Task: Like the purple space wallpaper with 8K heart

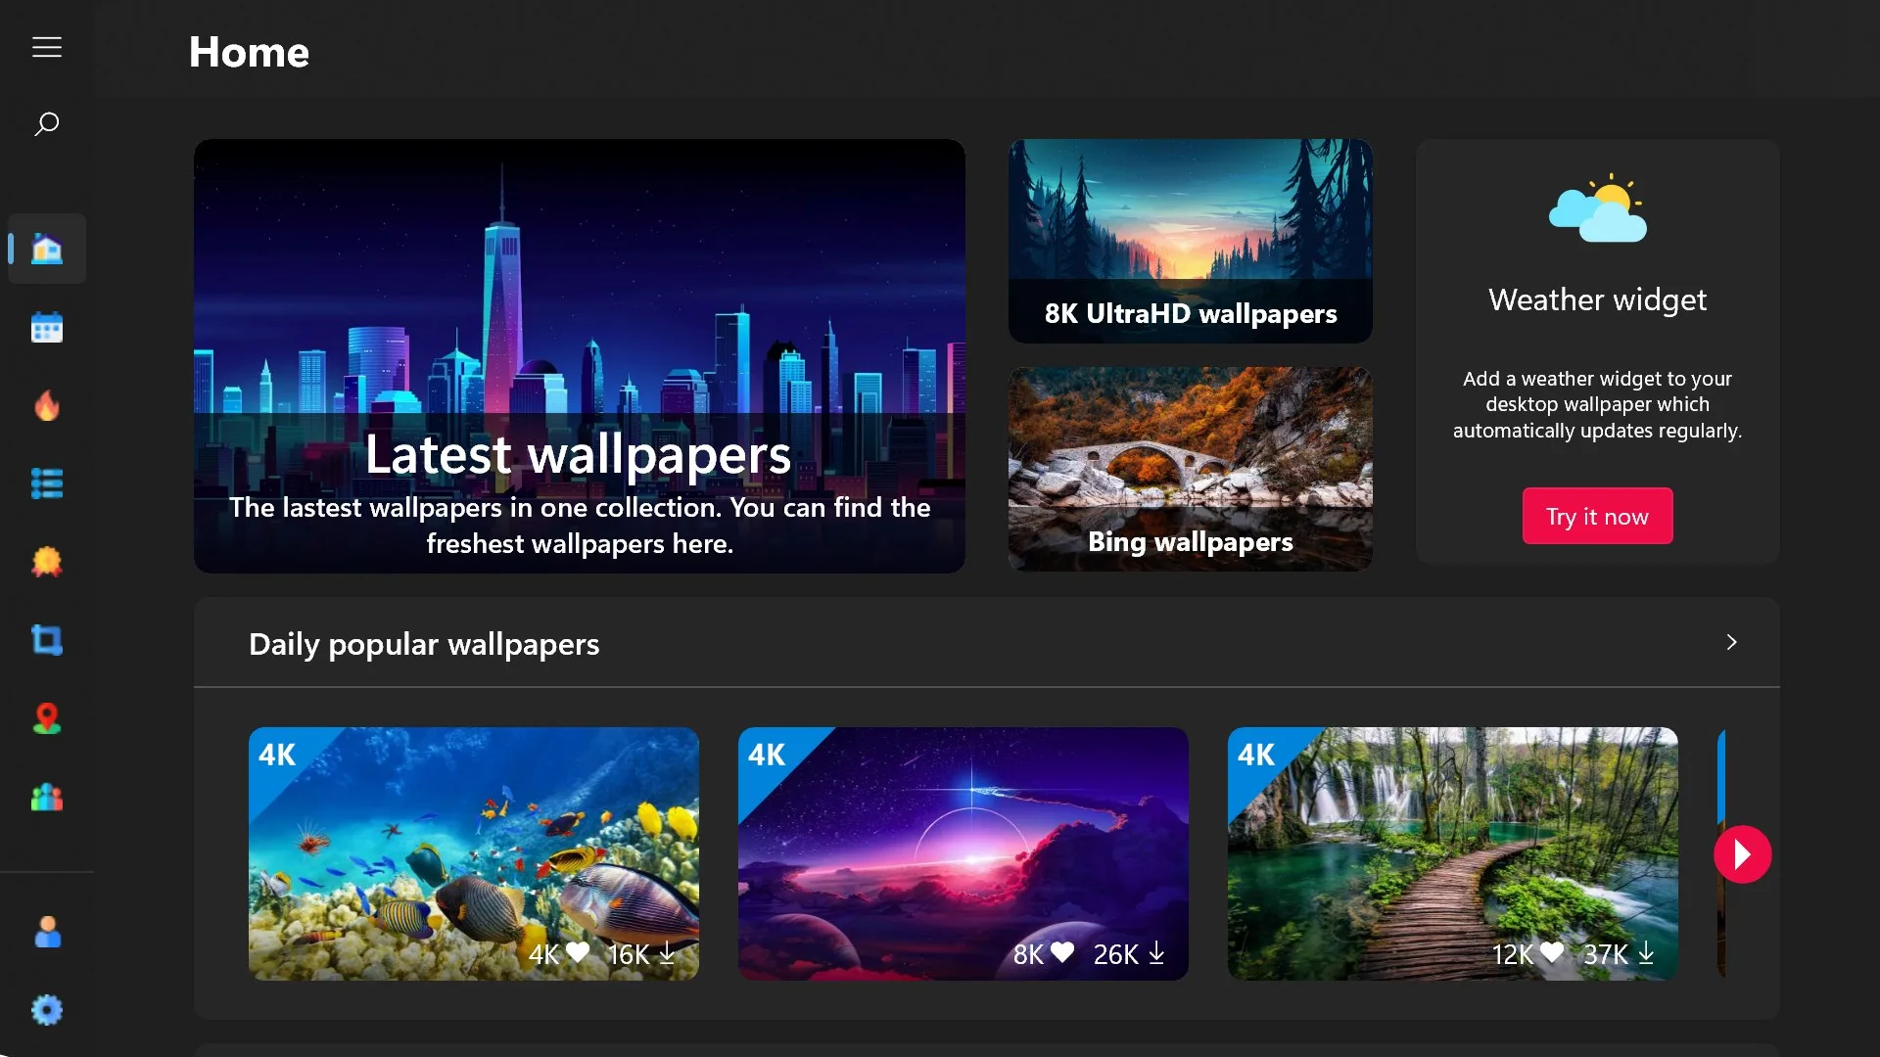Action: point(1062,951)
